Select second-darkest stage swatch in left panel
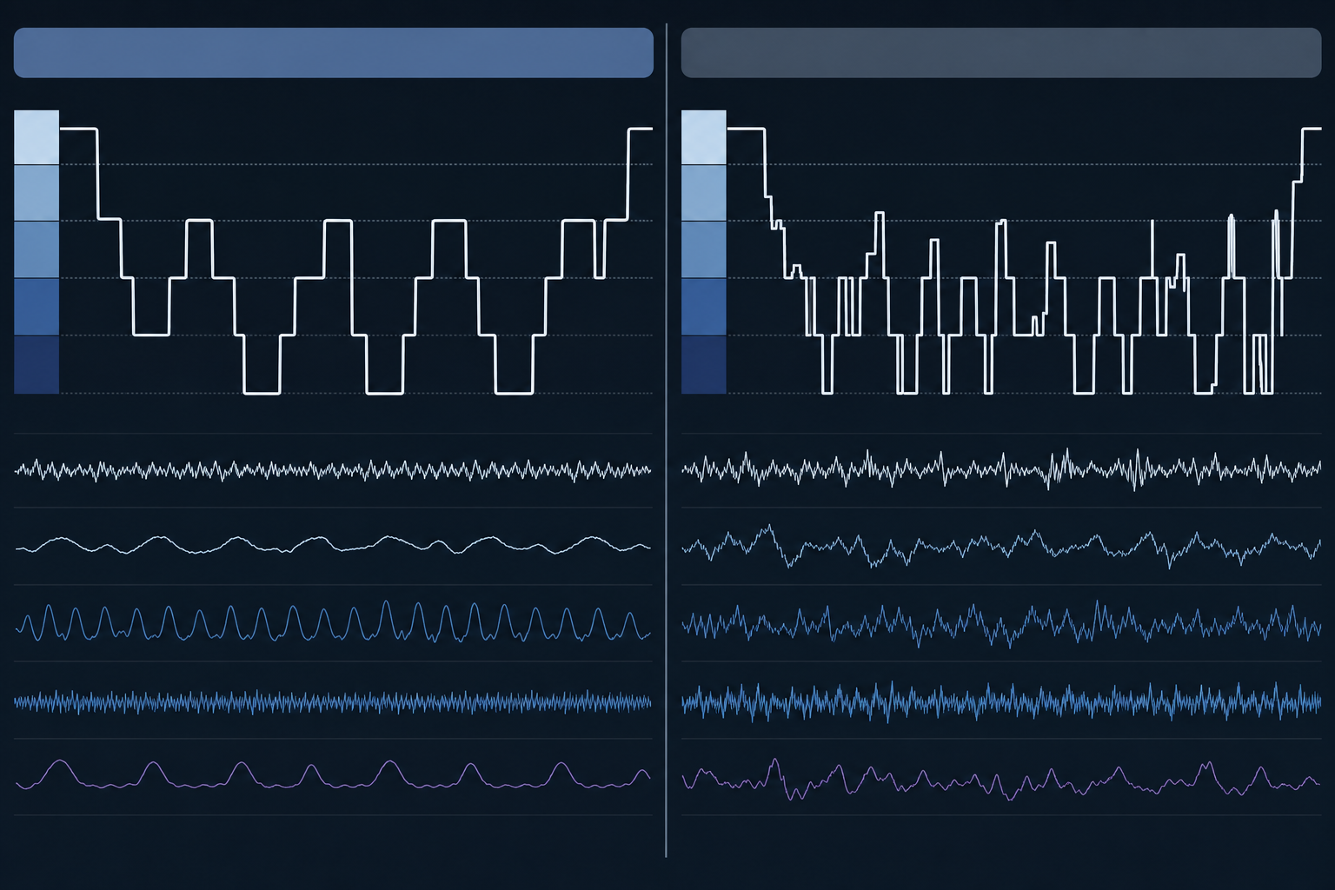This screenshot has width=1335, height=890. (x=37, y=307)
